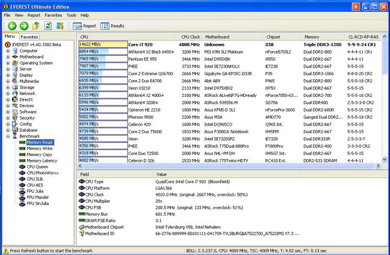Select FPU SinJulia benchmark
Screen dimensions: 390x255
(x=37, y=204)
